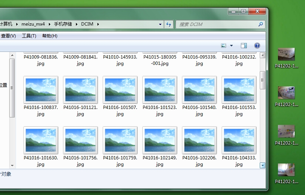305x195 pixels.
Task: Open the 帮助(H) menu
Action: (50, 36)
